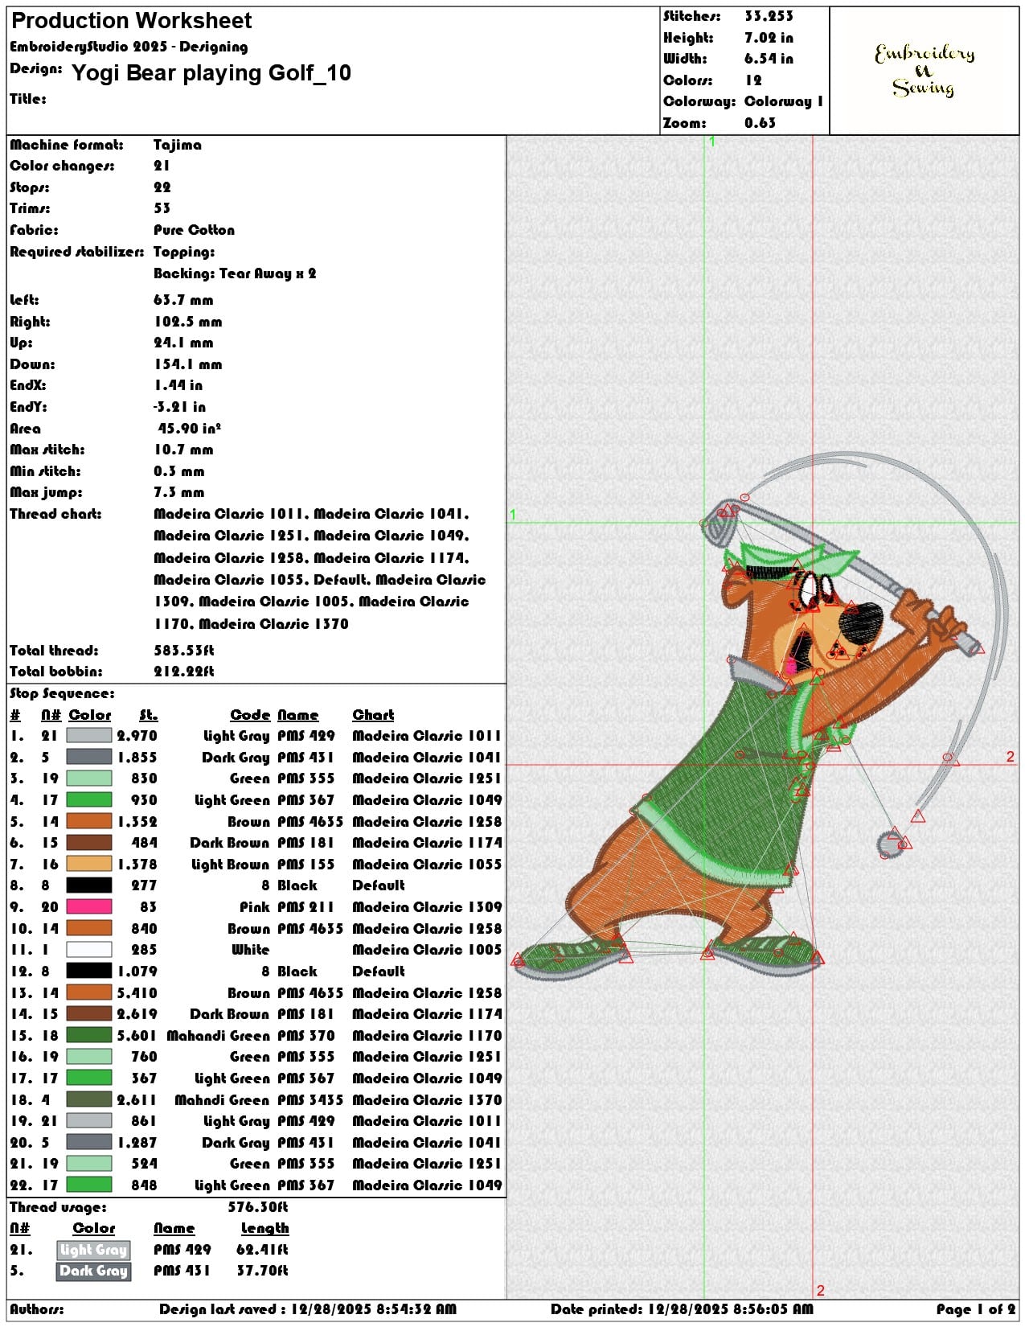Click the Max stitch value 10.7 mm
Screen dimensions: 1025x1327
183,450
